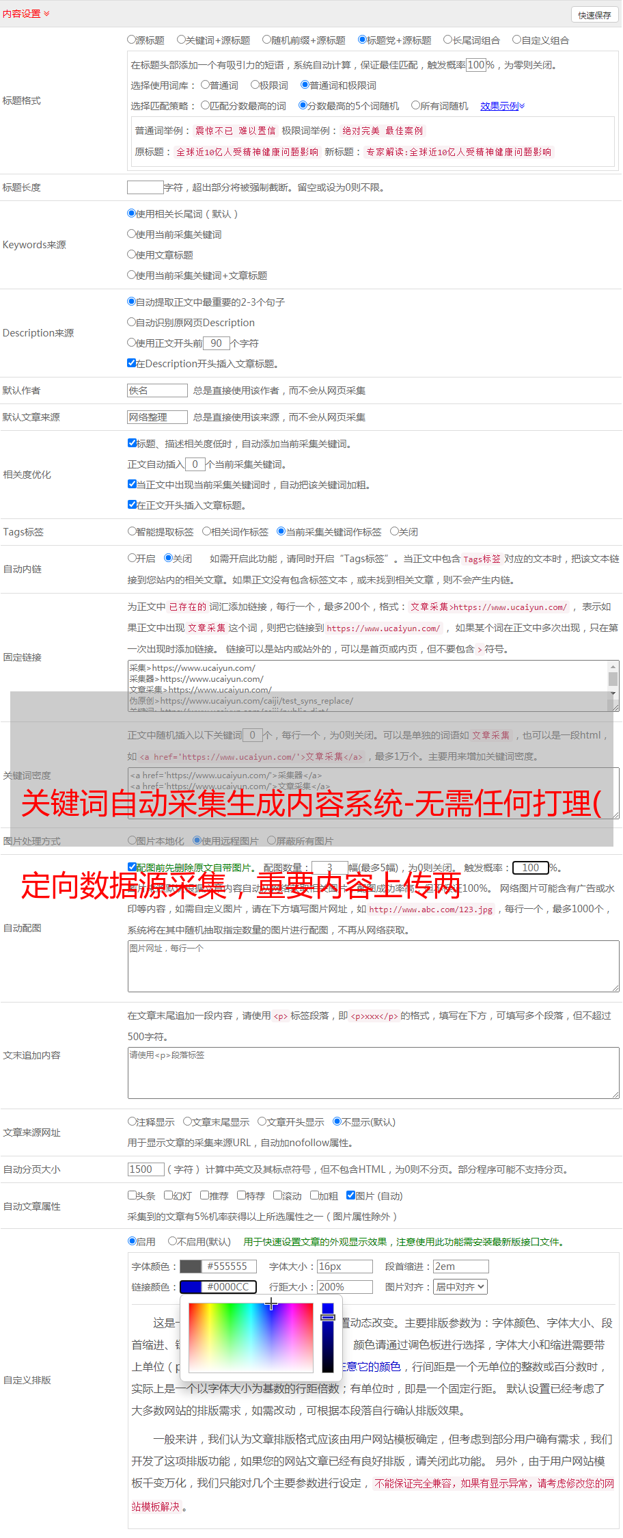Edit the 自动分页大小 field 1500
This screenshot has height=1538, width=623.
pyautogui.click(x=146, y=1169)
